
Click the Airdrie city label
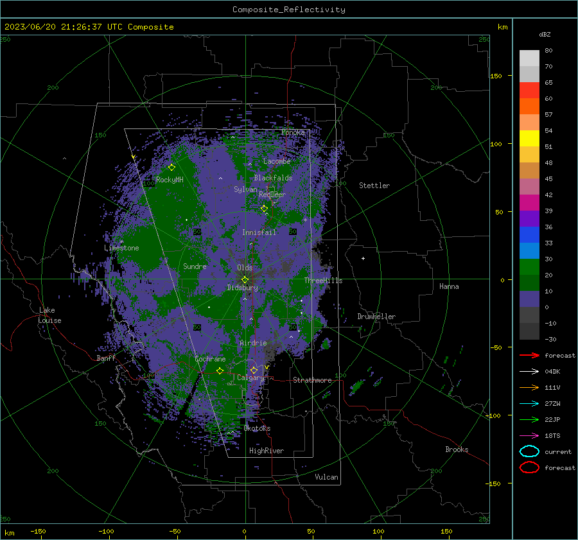(253, 343)
